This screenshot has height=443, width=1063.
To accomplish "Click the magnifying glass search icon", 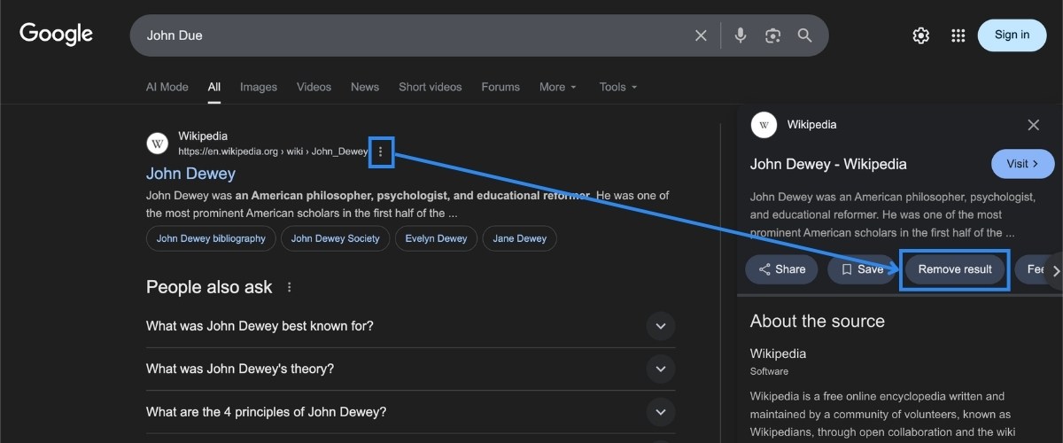I will [804, 35].
